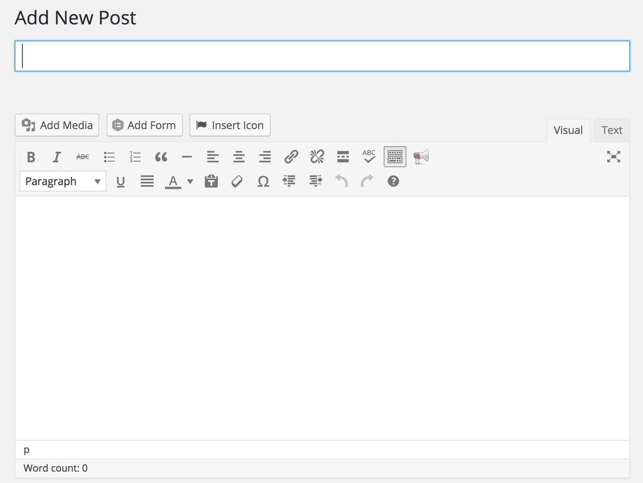643x483 pixels.
Task: Toggle paste as text
Action: coord(211,181)
